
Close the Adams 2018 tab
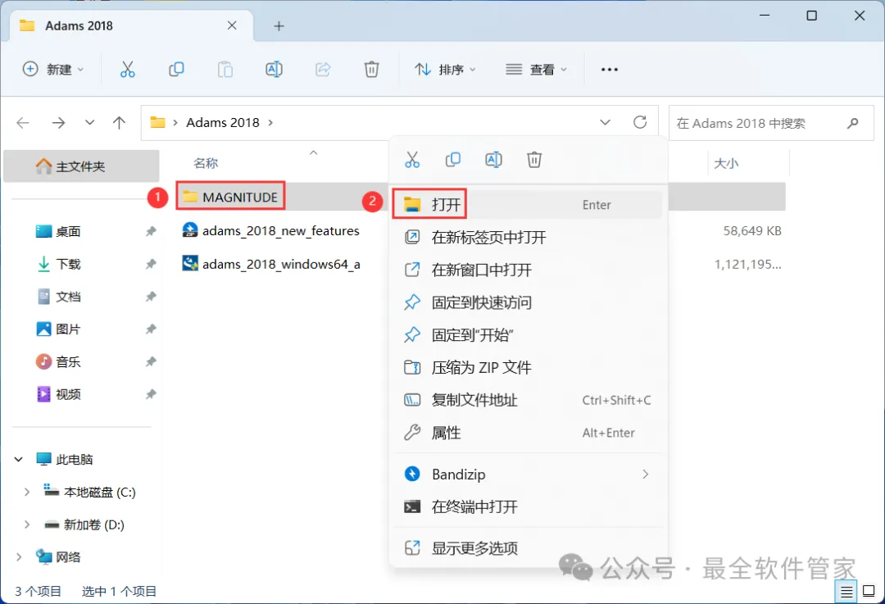(x=232, y=25)
